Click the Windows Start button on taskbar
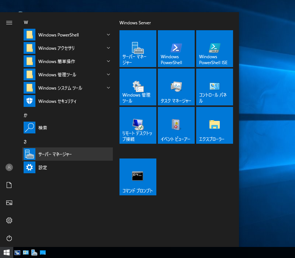The image size is (295, 258). (7, 252)
